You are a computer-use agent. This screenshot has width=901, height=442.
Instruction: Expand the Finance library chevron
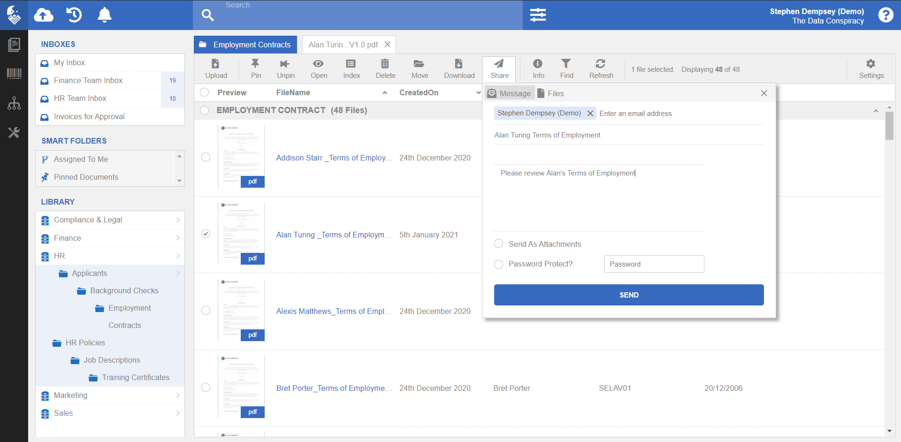(178, 238)
